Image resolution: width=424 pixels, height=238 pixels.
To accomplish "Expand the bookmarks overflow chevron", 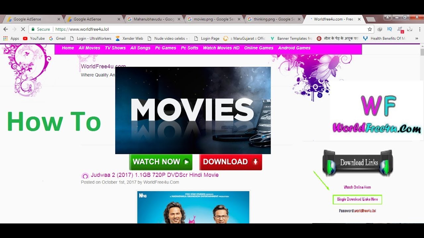I will point(417,38).
